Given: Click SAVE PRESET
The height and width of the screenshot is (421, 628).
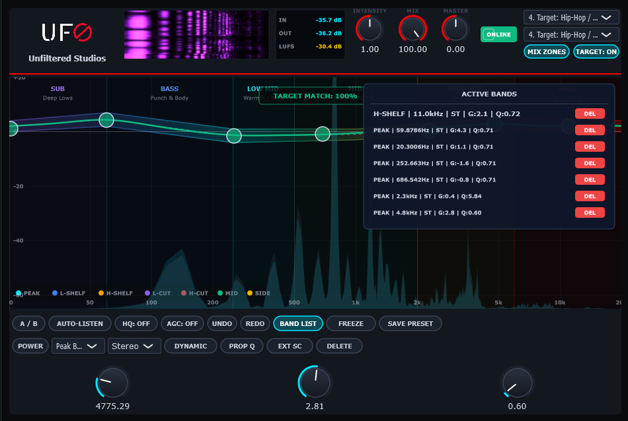Looking at the screenshot, I should 410,323.
